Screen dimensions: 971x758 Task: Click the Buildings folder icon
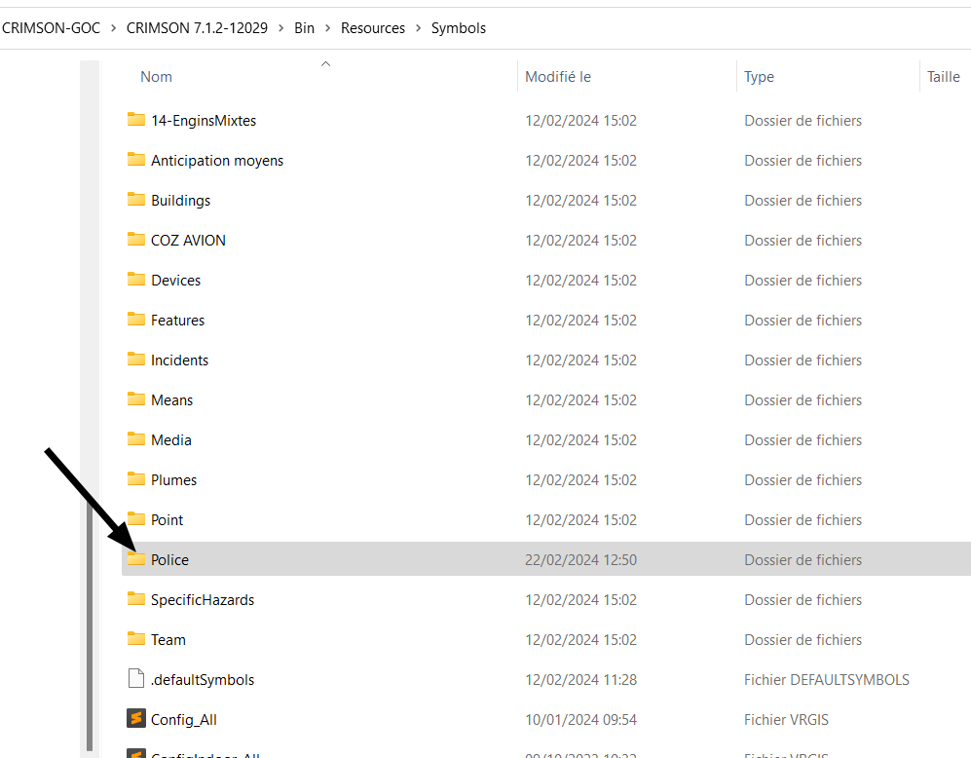136,200
